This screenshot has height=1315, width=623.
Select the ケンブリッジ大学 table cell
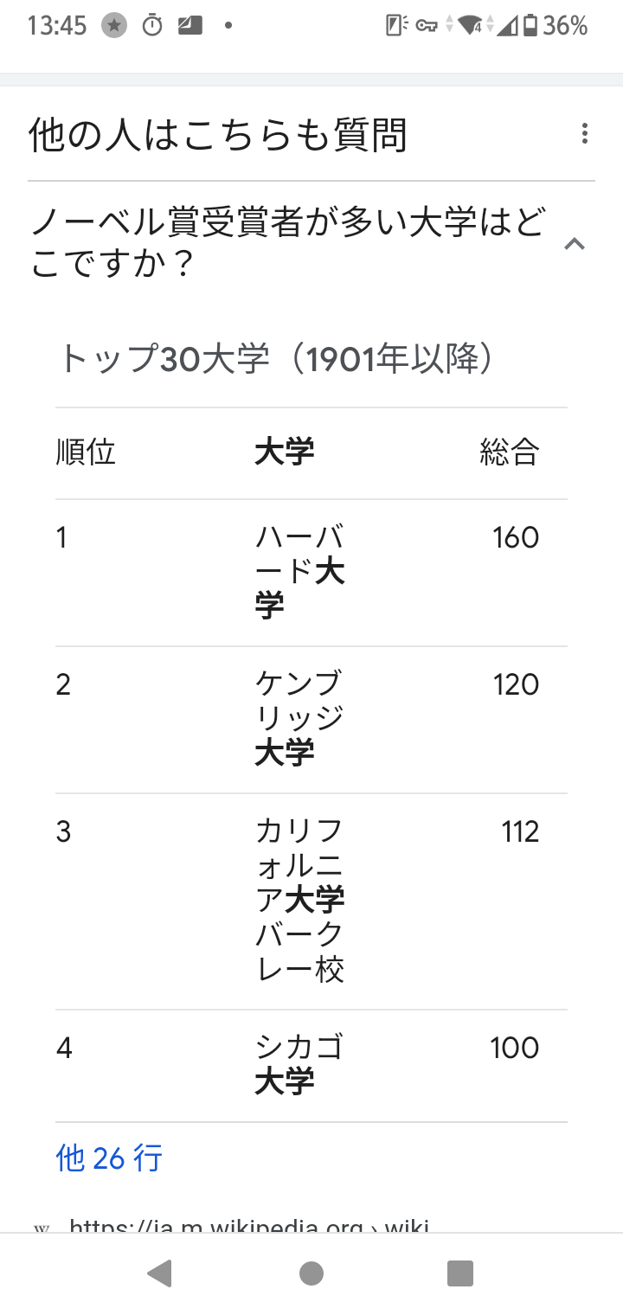click(x=299, y=719)
